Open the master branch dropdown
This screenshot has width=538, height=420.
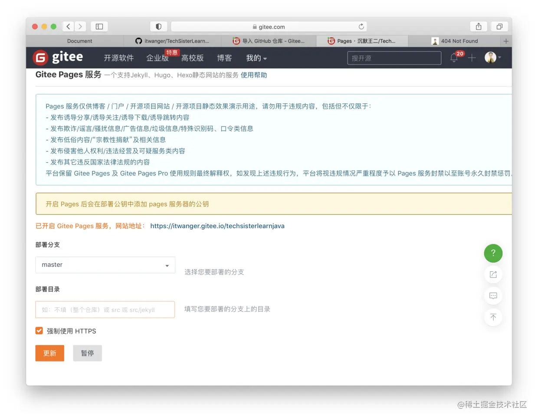(x=105, y=265)
